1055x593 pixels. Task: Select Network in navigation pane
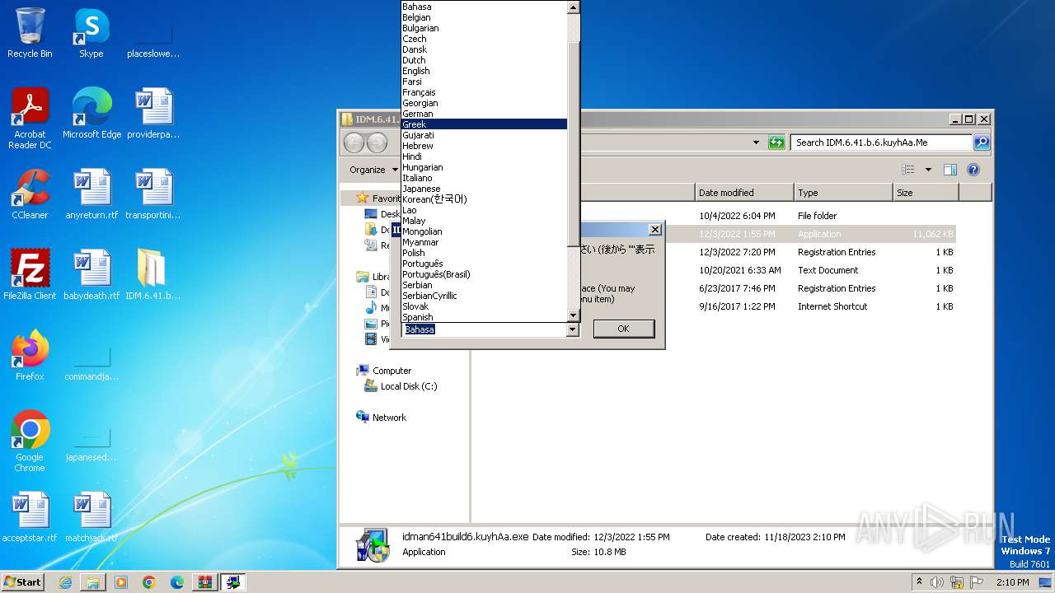point(381,418)
